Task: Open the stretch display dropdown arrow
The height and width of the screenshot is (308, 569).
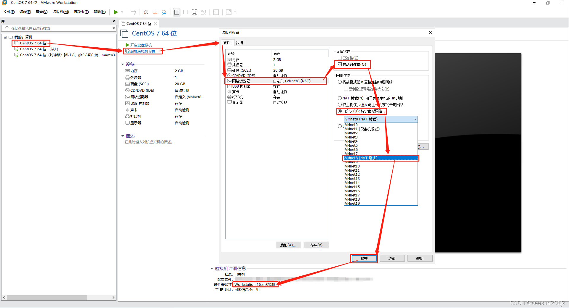Action: click(x=235, y=12)
